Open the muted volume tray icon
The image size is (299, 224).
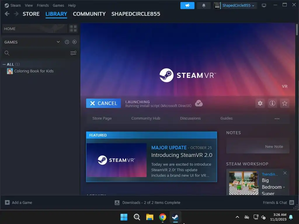point(263,217)
